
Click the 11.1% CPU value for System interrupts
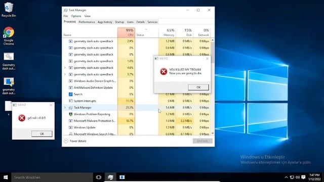(130, 101)
